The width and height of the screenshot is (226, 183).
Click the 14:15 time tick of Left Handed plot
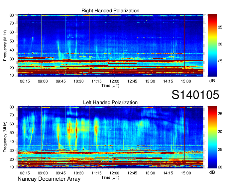pyautogui.click(x=168, y=173)
